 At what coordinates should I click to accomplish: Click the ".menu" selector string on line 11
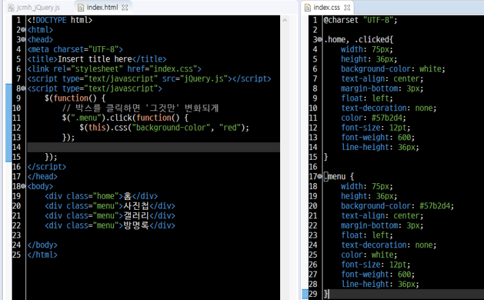86,118
